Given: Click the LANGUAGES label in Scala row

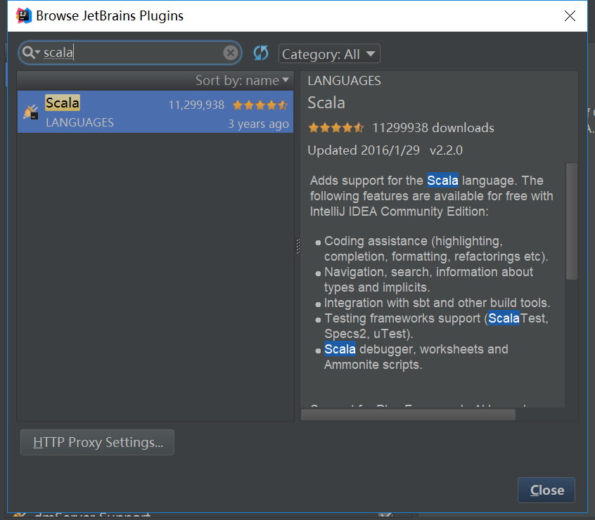Looking at the screenshot, I should 79,122.
